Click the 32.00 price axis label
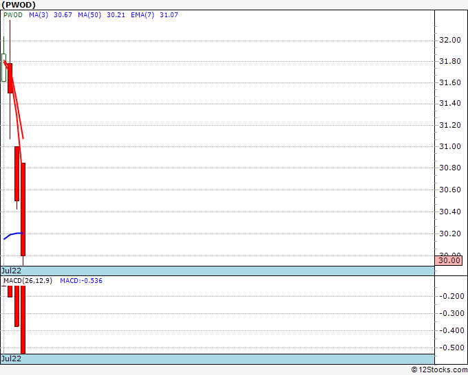The width and height of the screenshot is (468, 375). (450, 41)
